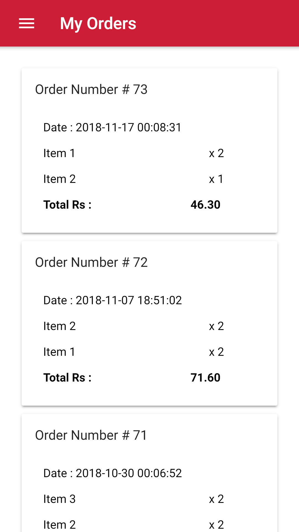Open Order Number # 71 card

click(91, 435)
